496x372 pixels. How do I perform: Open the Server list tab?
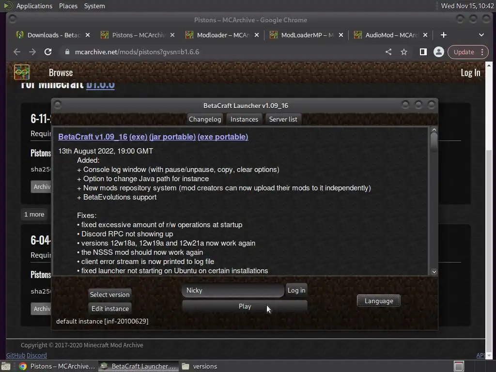tap(283, 119)
